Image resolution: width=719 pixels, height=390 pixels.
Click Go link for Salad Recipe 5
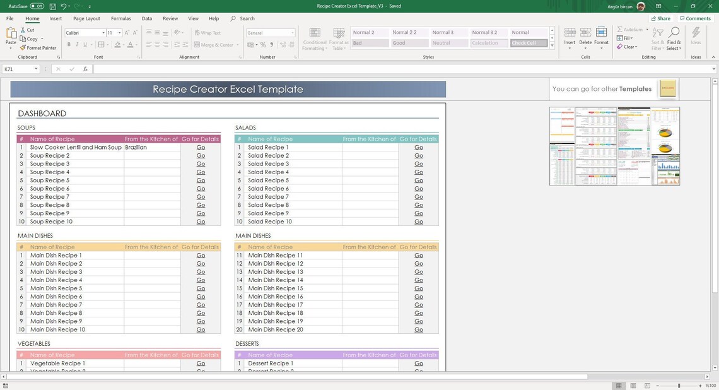point(419,180)
